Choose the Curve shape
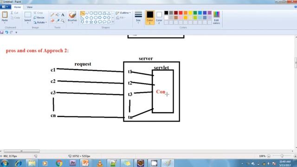The height and width of the screenshot is (167, 297). (x=87, y=13)
